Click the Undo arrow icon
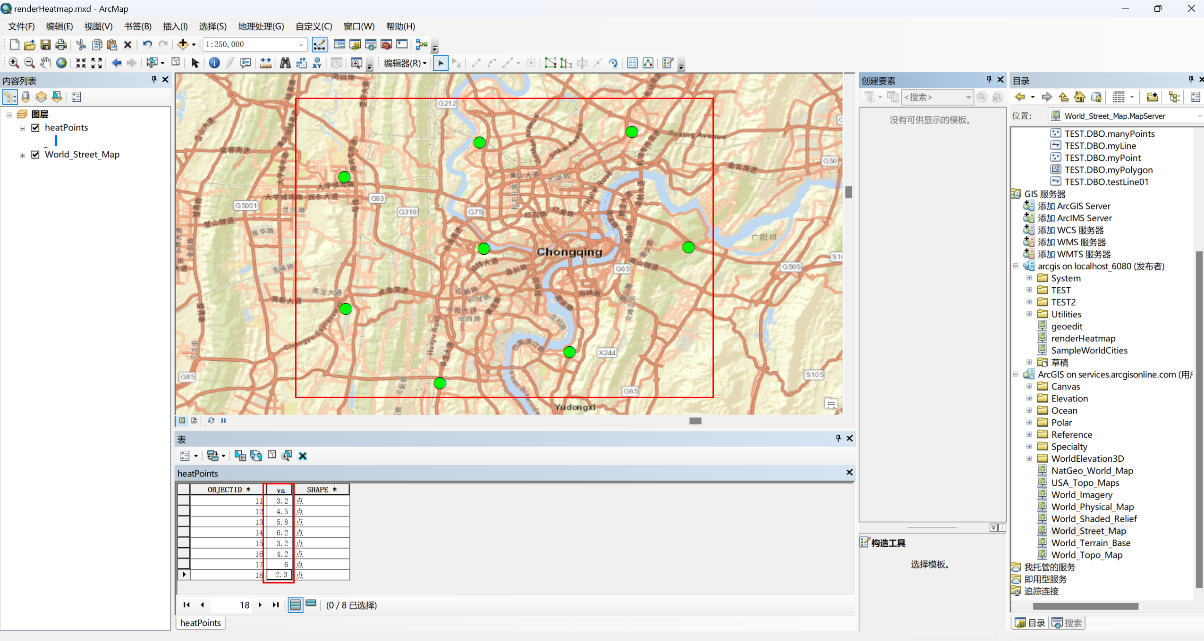This screenshot has height=641, width=1204. pos(147,45)
